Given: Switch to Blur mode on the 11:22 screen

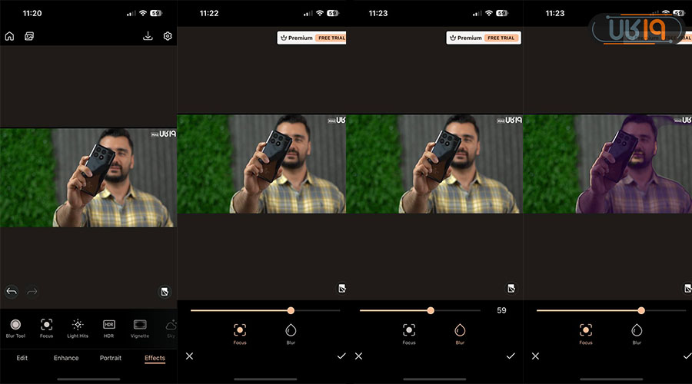Looking at the screenshot, I should (x=291, y=330).
